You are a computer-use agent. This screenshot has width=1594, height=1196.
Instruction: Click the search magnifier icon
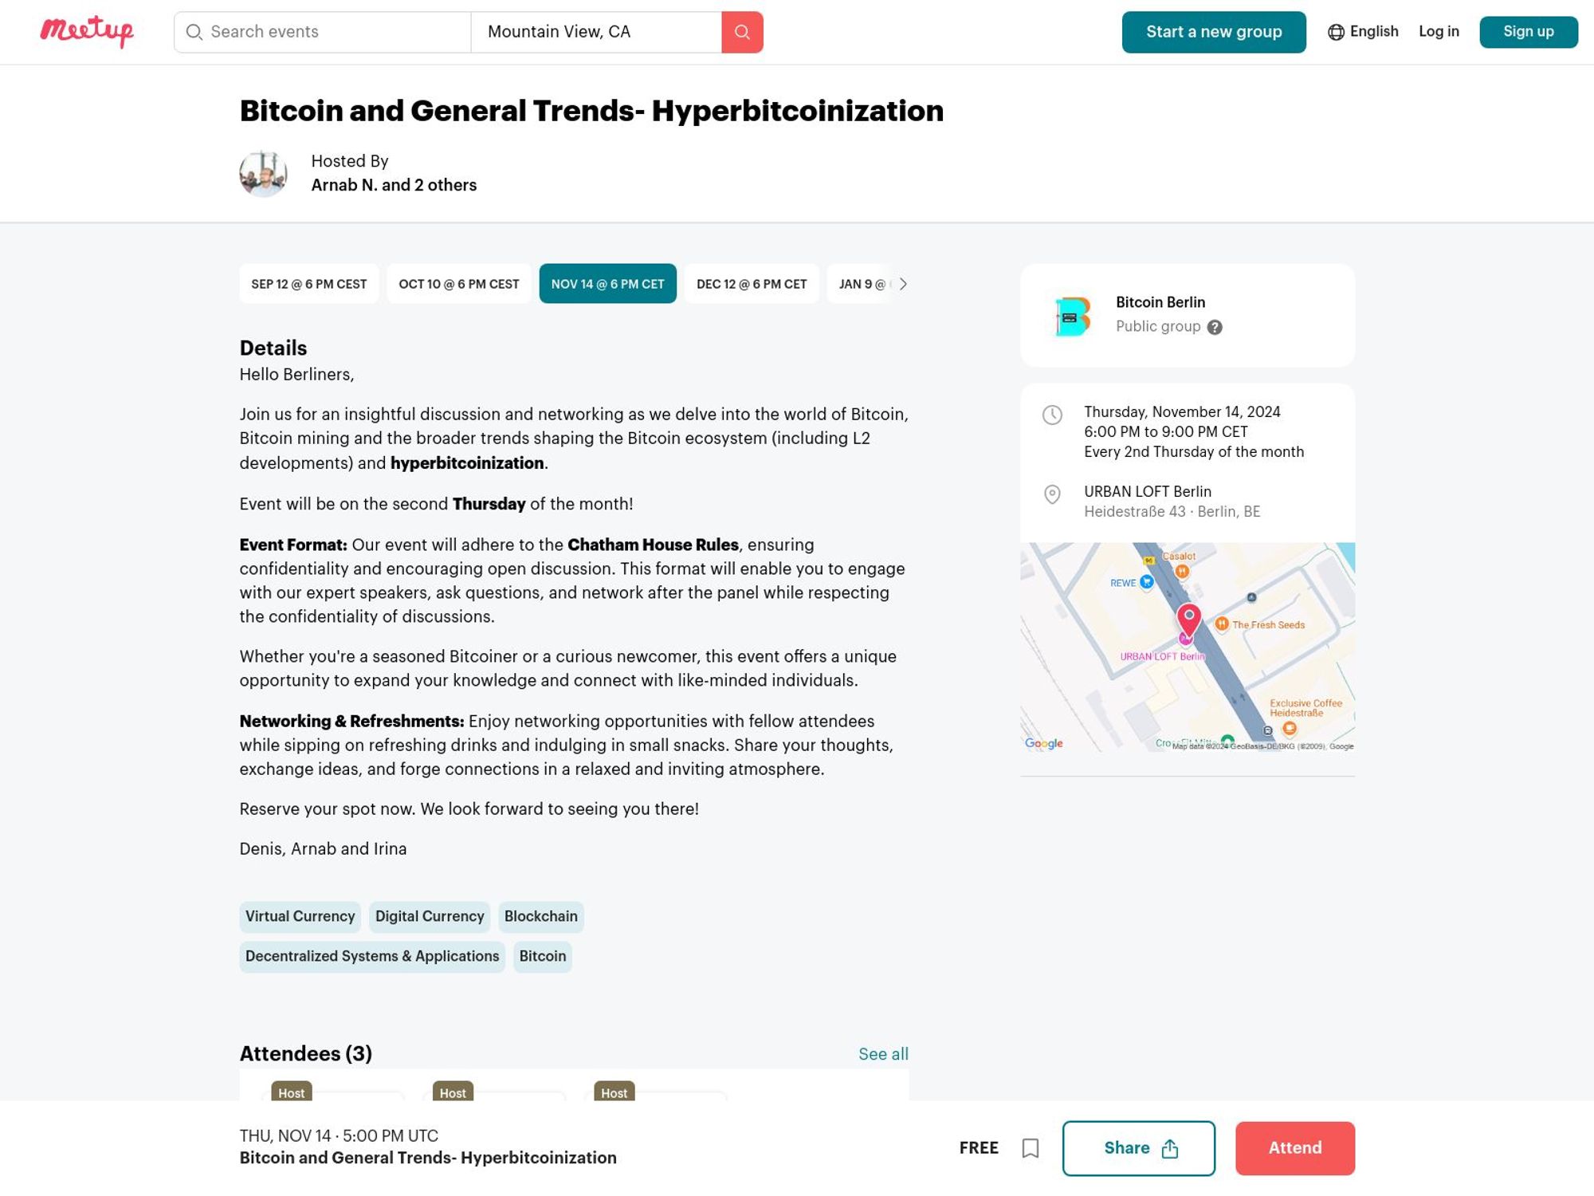[742, 31]
